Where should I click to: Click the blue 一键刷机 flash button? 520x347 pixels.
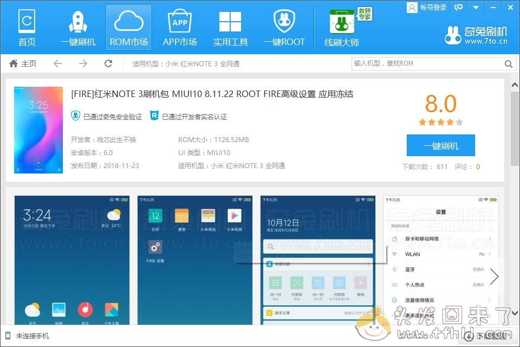[x=441, y=145]
